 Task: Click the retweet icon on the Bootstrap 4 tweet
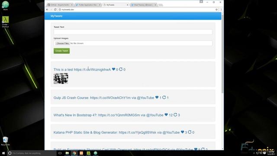tap(175, 114)
